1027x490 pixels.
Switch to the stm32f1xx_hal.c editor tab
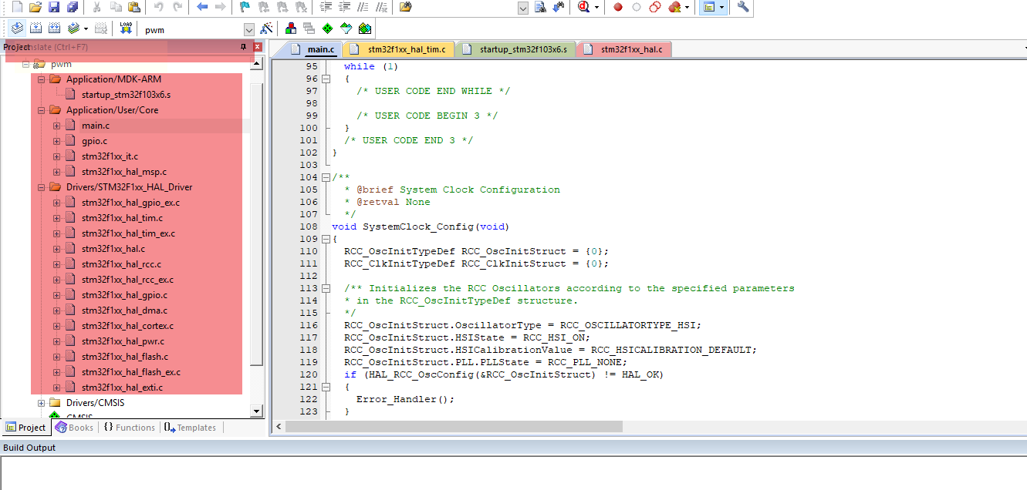tap(624, 49)
